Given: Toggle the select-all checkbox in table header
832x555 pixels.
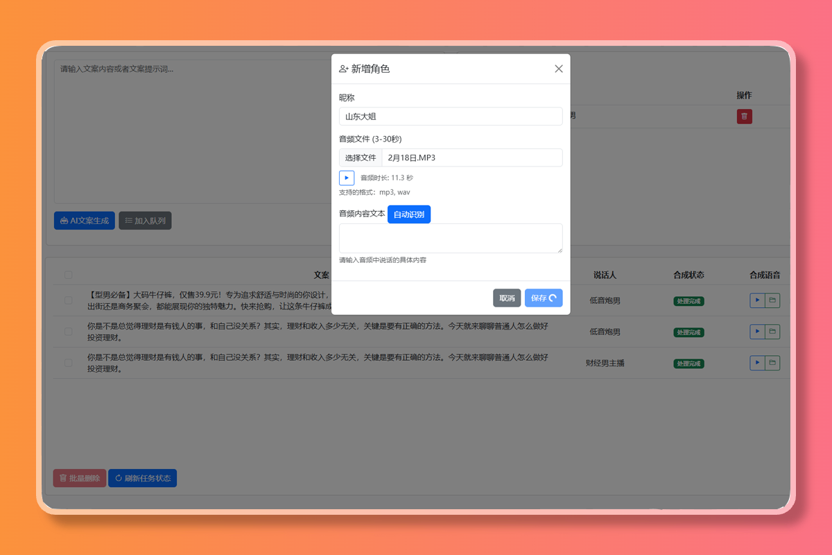Looking at the screenshot, I should [68, 275].
